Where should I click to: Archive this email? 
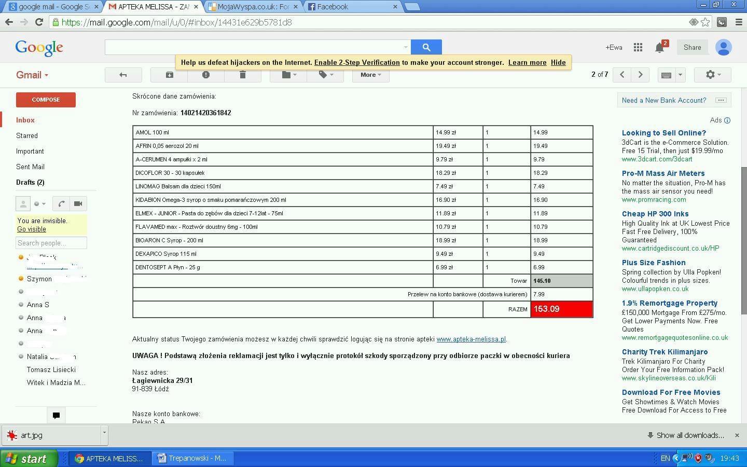[169, 75]
